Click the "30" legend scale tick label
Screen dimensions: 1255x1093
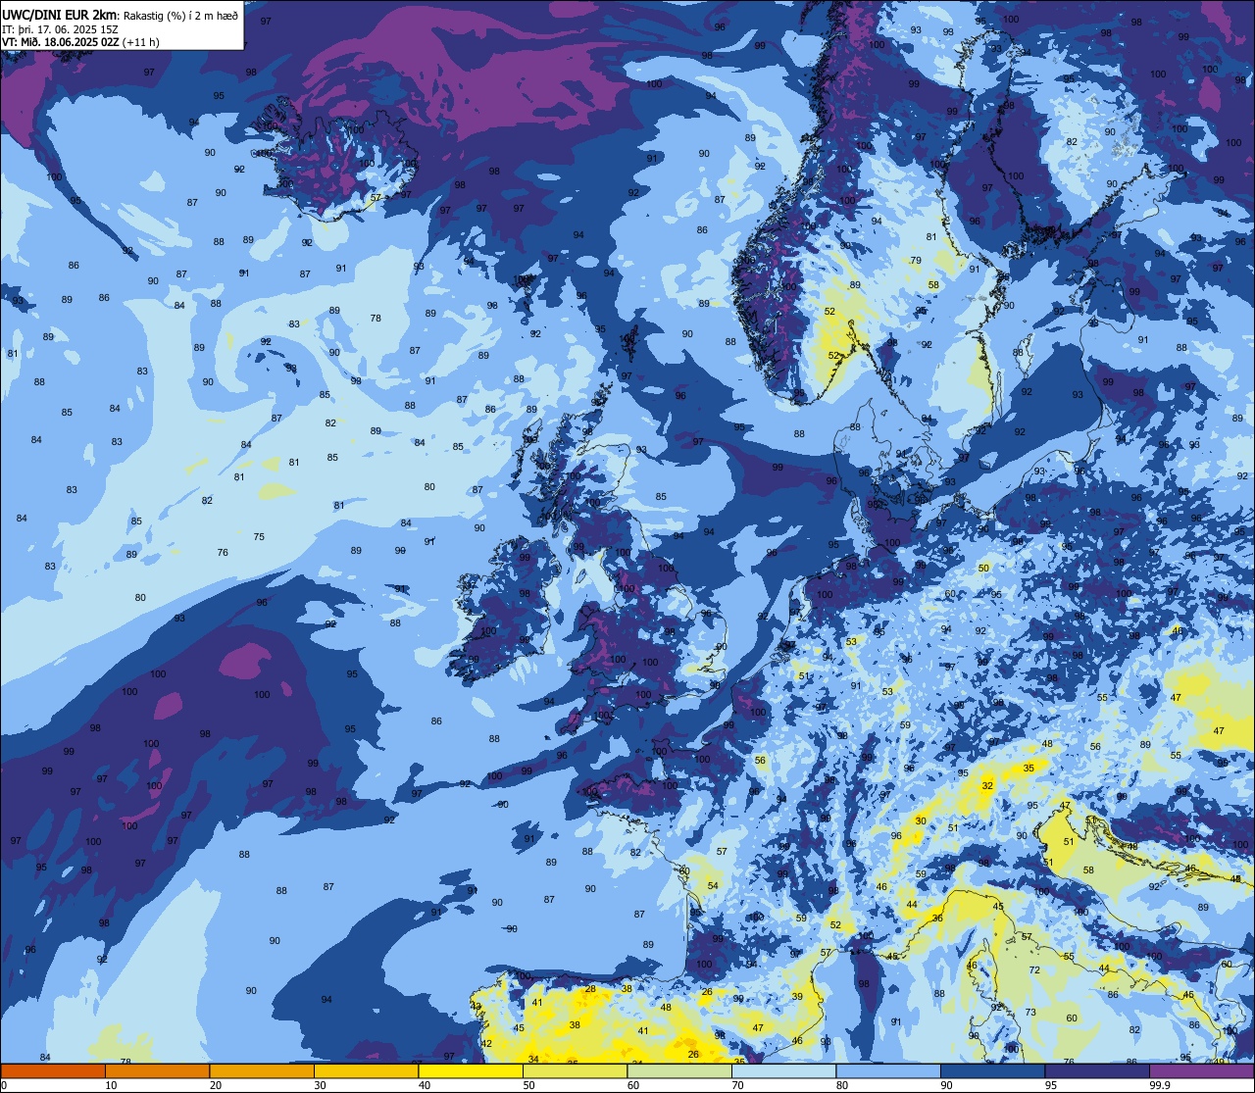tap(321, 1085)
